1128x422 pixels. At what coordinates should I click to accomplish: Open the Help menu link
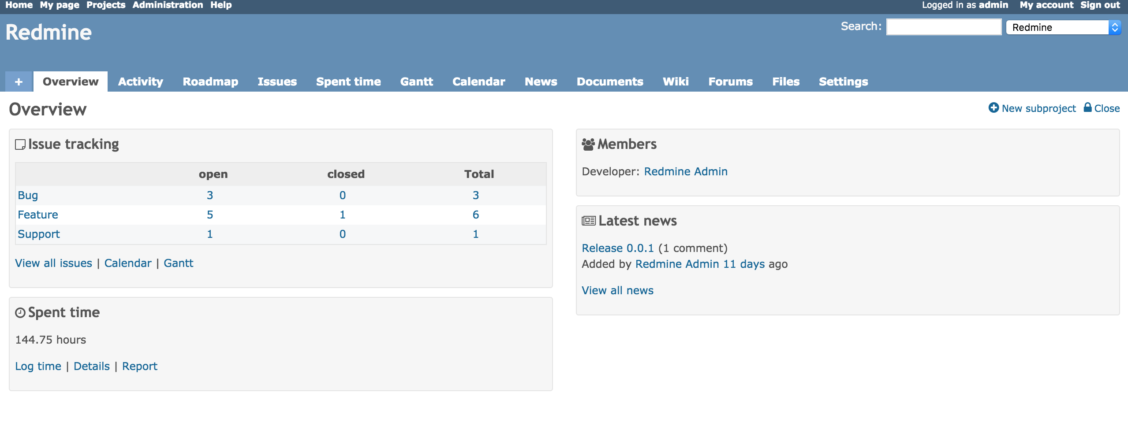click(x=221, y=5)
